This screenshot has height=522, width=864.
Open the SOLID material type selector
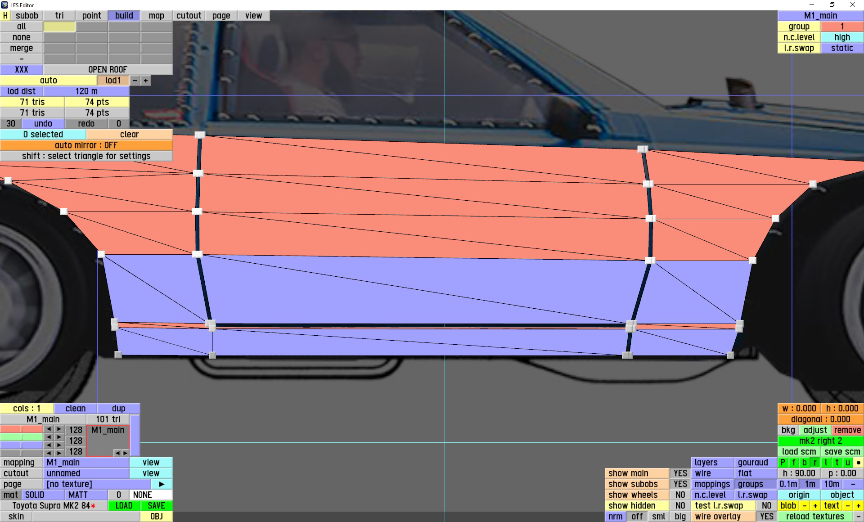[x=35, y=495]
